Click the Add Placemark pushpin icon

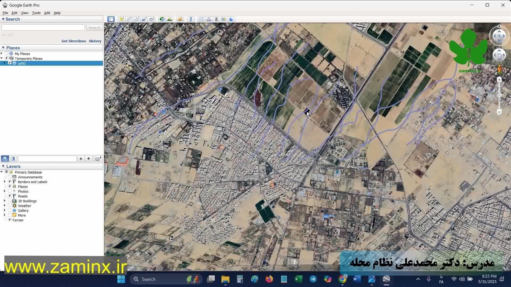(121, 19)
